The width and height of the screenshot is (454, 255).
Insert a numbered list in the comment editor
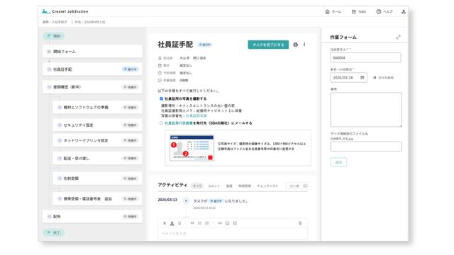207,223
